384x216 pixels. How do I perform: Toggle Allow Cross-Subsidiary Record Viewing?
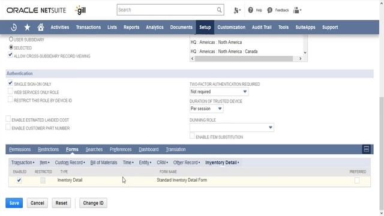(x=10, y=55)
